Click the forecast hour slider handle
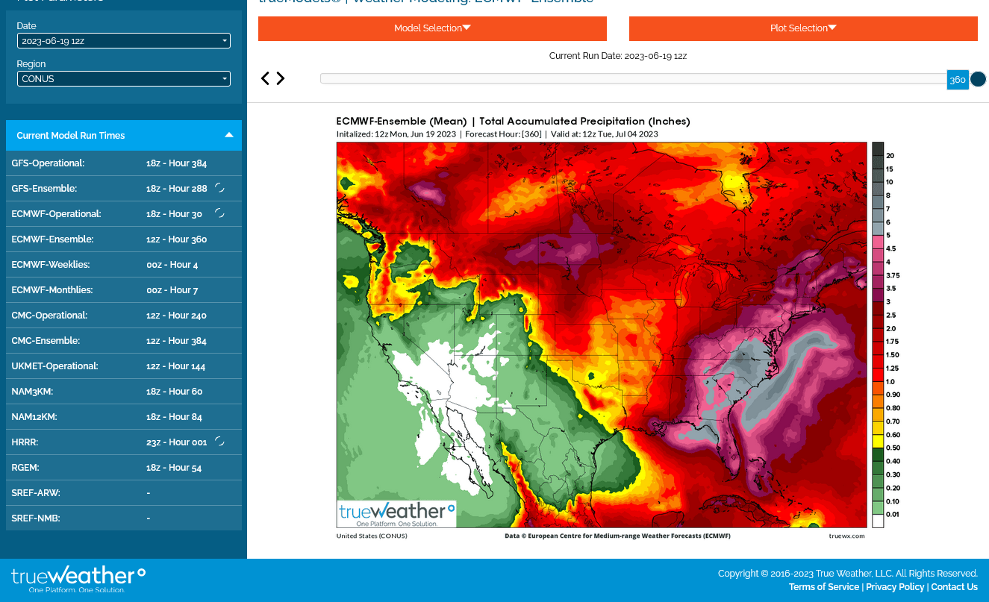This screenshot has width=989, height=602. click(978, 79)
